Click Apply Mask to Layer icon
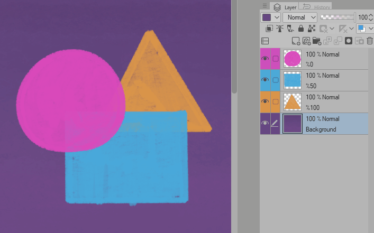Viewport: 374px width, 233px height. point(359,41)
